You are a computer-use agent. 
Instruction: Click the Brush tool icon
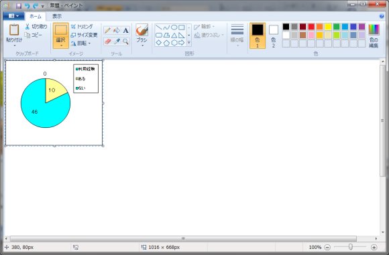pos(142,30)
